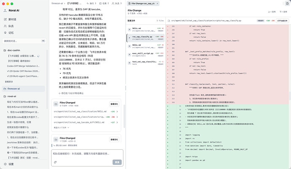Select exec_skill_script.py in changed files
Image resolution: width=291 pixels, height=169 pixels.
click(145, 55)
